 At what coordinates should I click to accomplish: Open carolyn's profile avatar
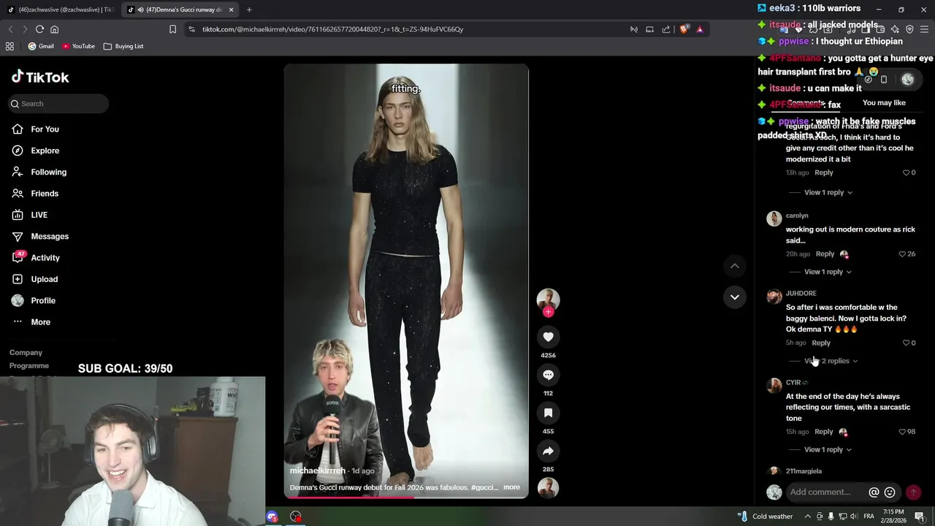pos(774,218)
